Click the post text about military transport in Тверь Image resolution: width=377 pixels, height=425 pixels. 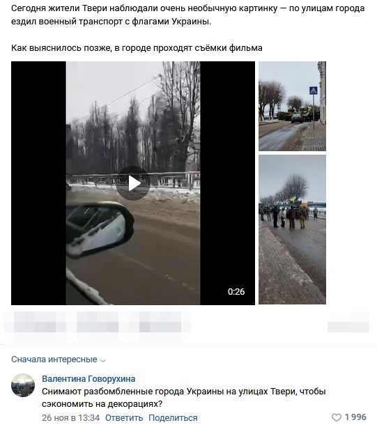point(187,15)
